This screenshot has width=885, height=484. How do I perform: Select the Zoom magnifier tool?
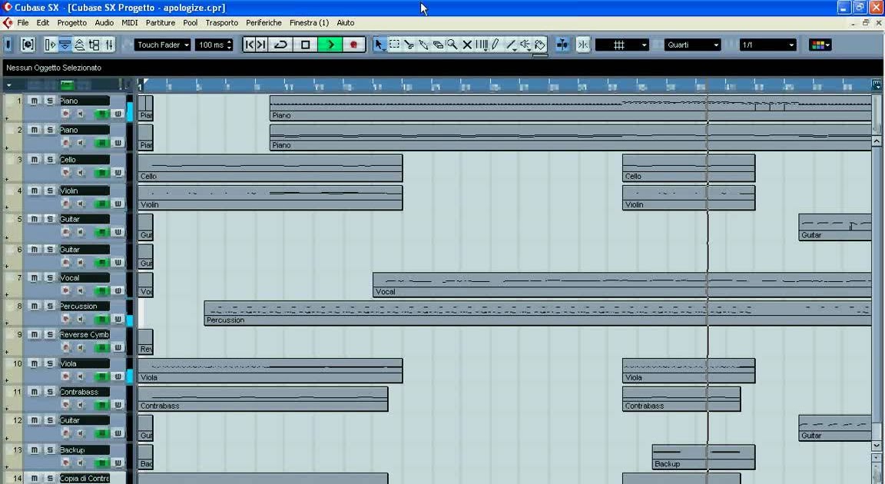452,45
